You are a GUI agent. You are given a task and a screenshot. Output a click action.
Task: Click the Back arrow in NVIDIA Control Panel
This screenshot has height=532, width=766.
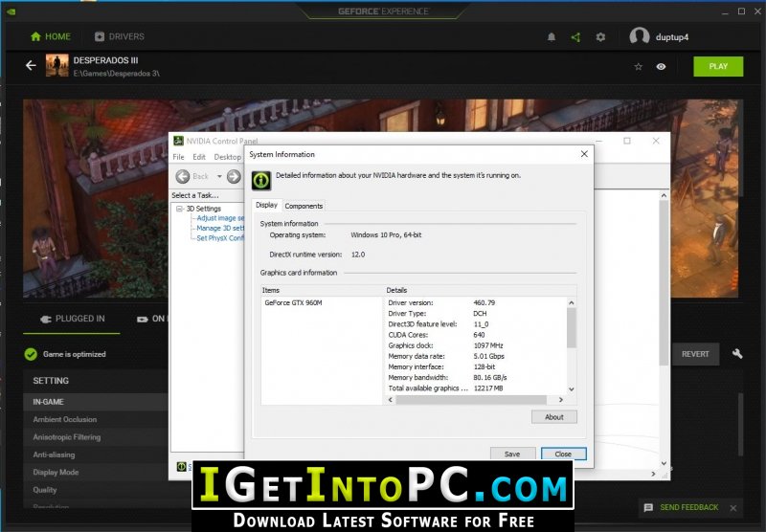pyautogui.click(x=183, y=176)
